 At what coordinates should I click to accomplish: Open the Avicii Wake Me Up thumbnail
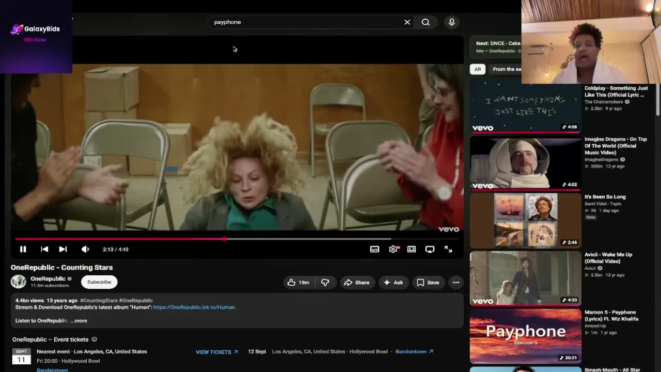[x=525, y=279]
